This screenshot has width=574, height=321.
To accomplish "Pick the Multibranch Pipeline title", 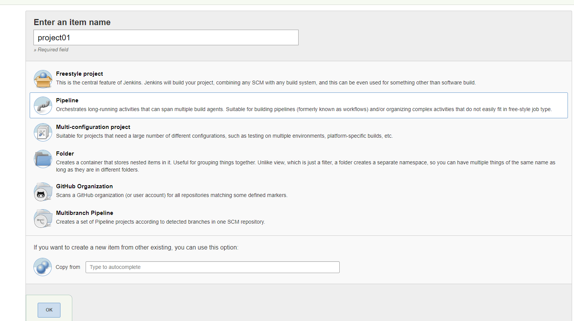I will click(x=84, y=213).
